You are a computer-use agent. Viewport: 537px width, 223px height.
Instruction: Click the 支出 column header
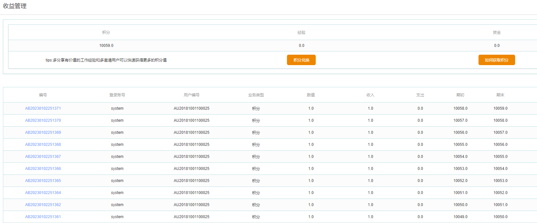coord(420,95)
